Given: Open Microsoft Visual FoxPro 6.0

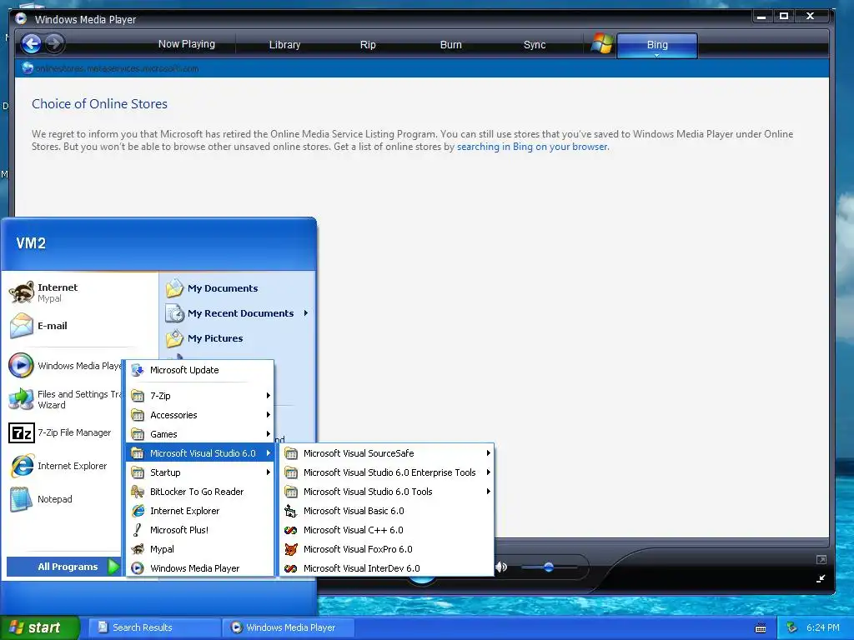Looking at the screenshot, I should tap(386, 549).
